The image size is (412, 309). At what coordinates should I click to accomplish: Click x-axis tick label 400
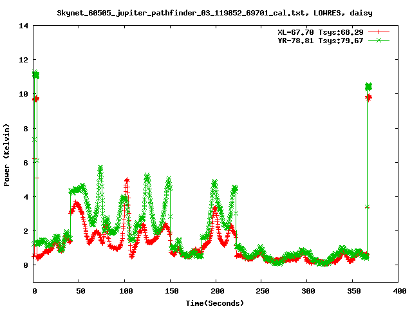[400, 291]
